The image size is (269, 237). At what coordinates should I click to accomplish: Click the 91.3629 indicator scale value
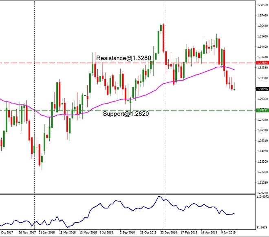pos(262,227)
